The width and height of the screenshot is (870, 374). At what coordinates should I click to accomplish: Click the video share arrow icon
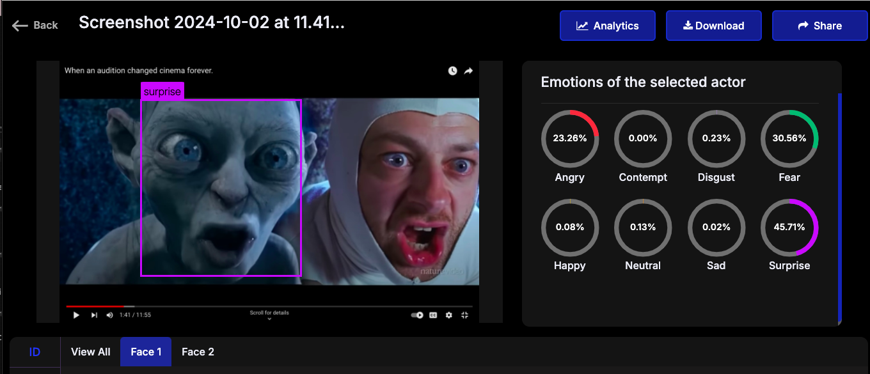pos(468,71)
